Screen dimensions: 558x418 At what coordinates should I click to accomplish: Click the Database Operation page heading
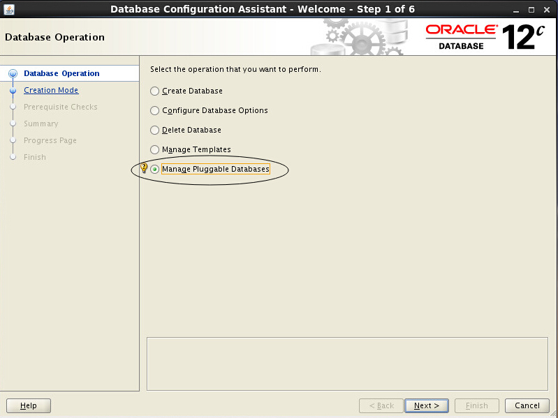[54, 37]
